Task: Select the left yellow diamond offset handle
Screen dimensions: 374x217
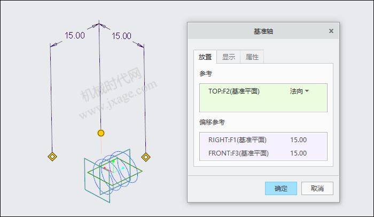Action: [52, 157]
